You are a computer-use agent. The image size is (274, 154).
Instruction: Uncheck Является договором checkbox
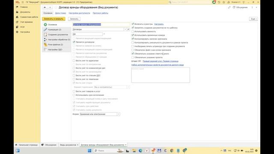click(74, 42)
